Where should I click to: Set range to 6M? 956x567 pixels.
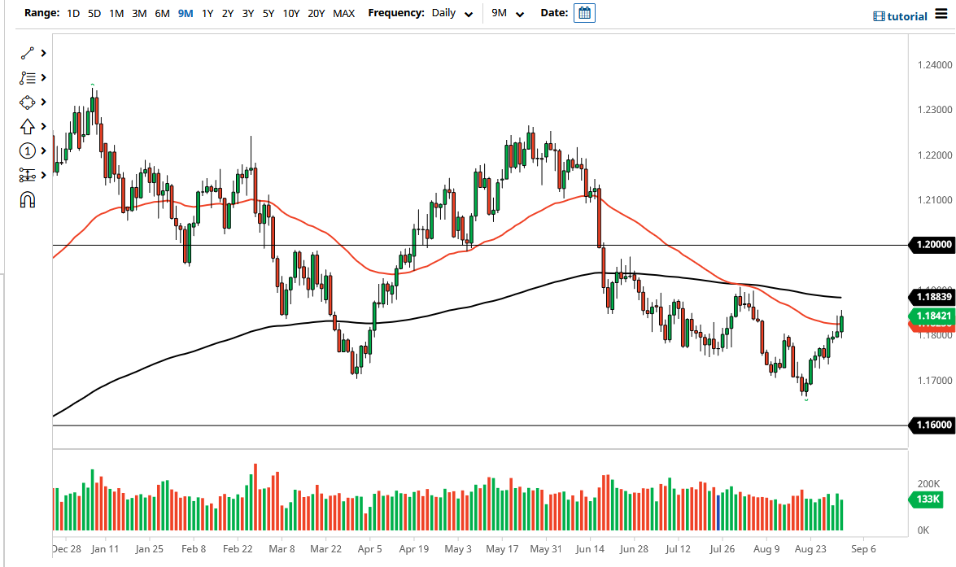[162, 13]
